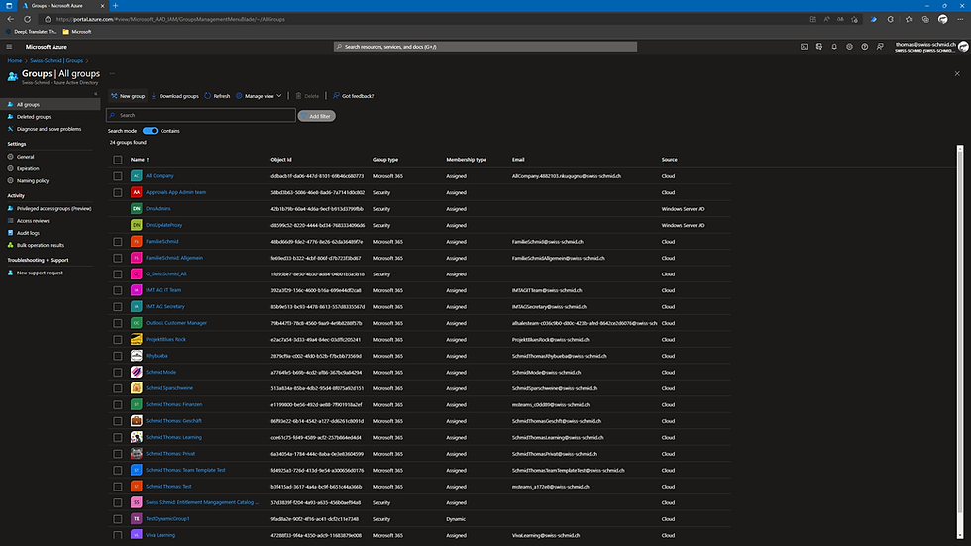Toggle the Search mode Contains switch
This screenshot has height=546, width=971.
pos(150,131)
